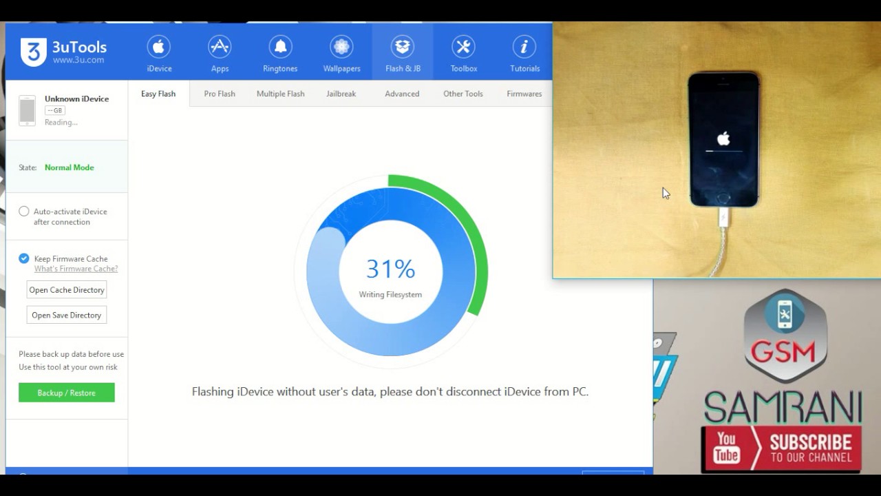Click the Open Save Directory button
This screenshot has height=496, width=881.
coord(67,315)
